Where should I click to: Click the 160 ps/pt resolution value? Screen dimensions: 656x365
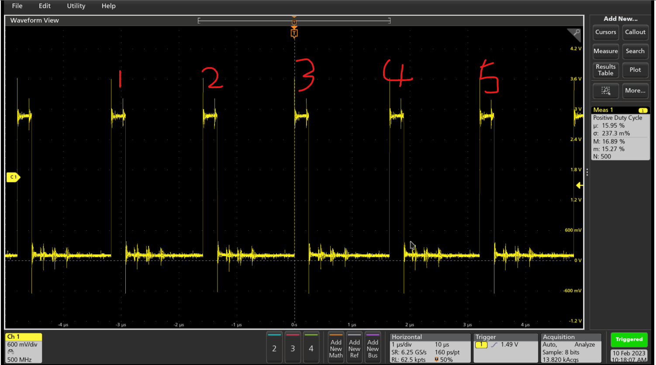[447, 352]
